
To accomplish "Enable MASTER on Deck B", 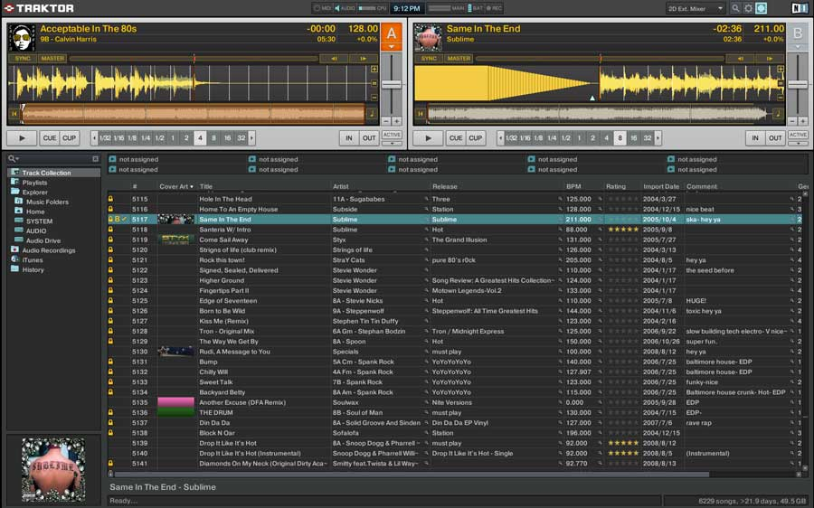I will point(459,59).
